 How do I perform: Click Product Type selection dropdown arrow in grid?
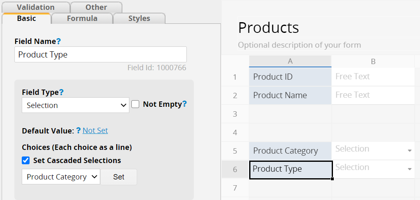coord(410,169)
